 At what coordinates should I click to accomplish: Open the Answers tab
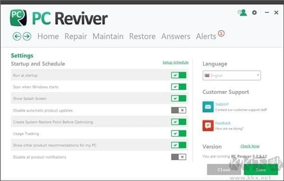tap(176, 36)
